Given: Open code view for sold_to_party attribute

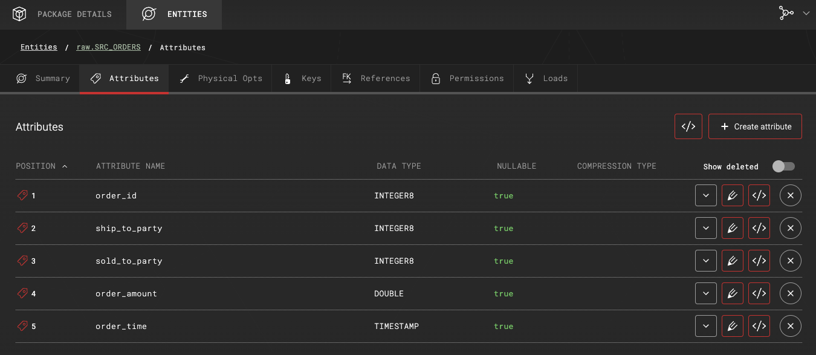Looking at the screenshot, I should pyautogui.click(x=759, y=261).
